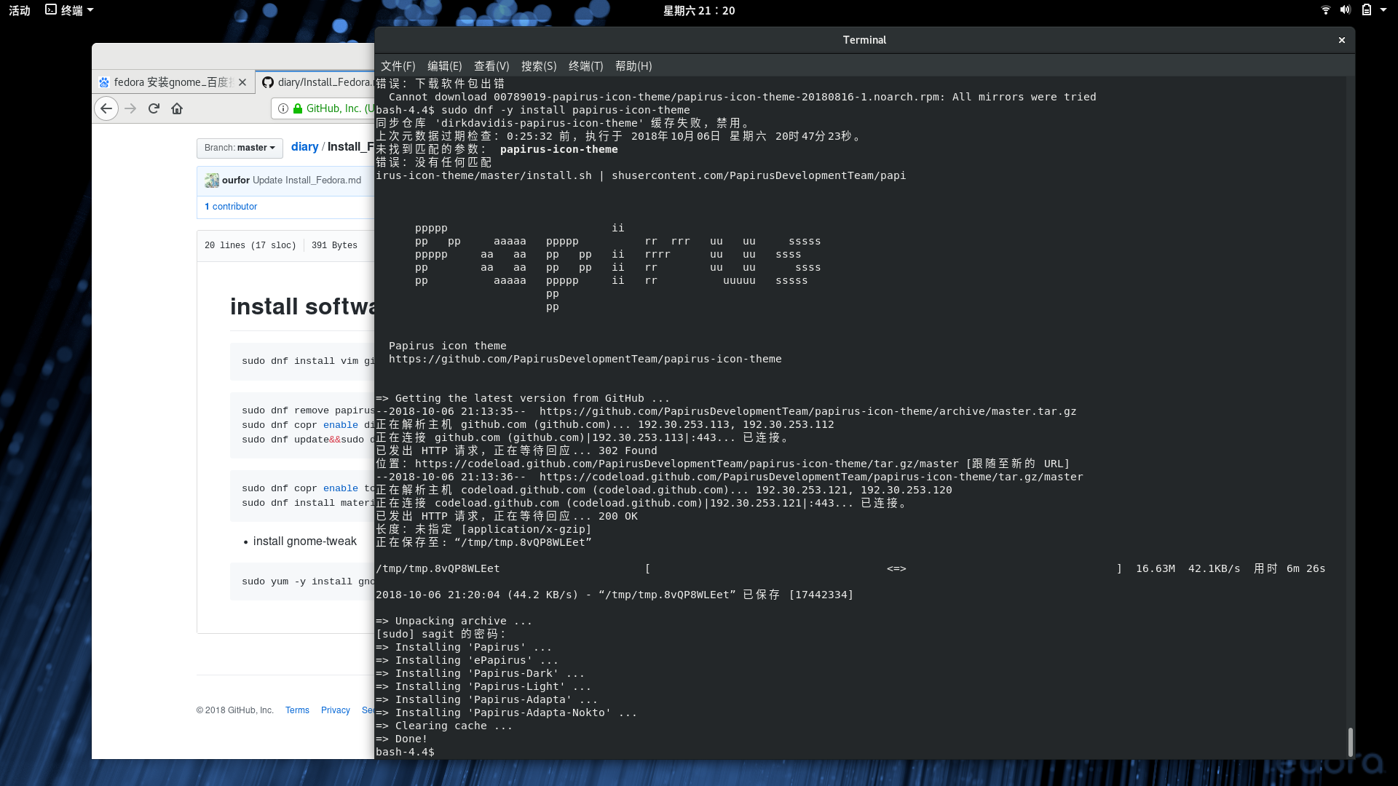Click the browser forward arrow button
This screenshot has width=1398, height=786.
tap(130, 108)
